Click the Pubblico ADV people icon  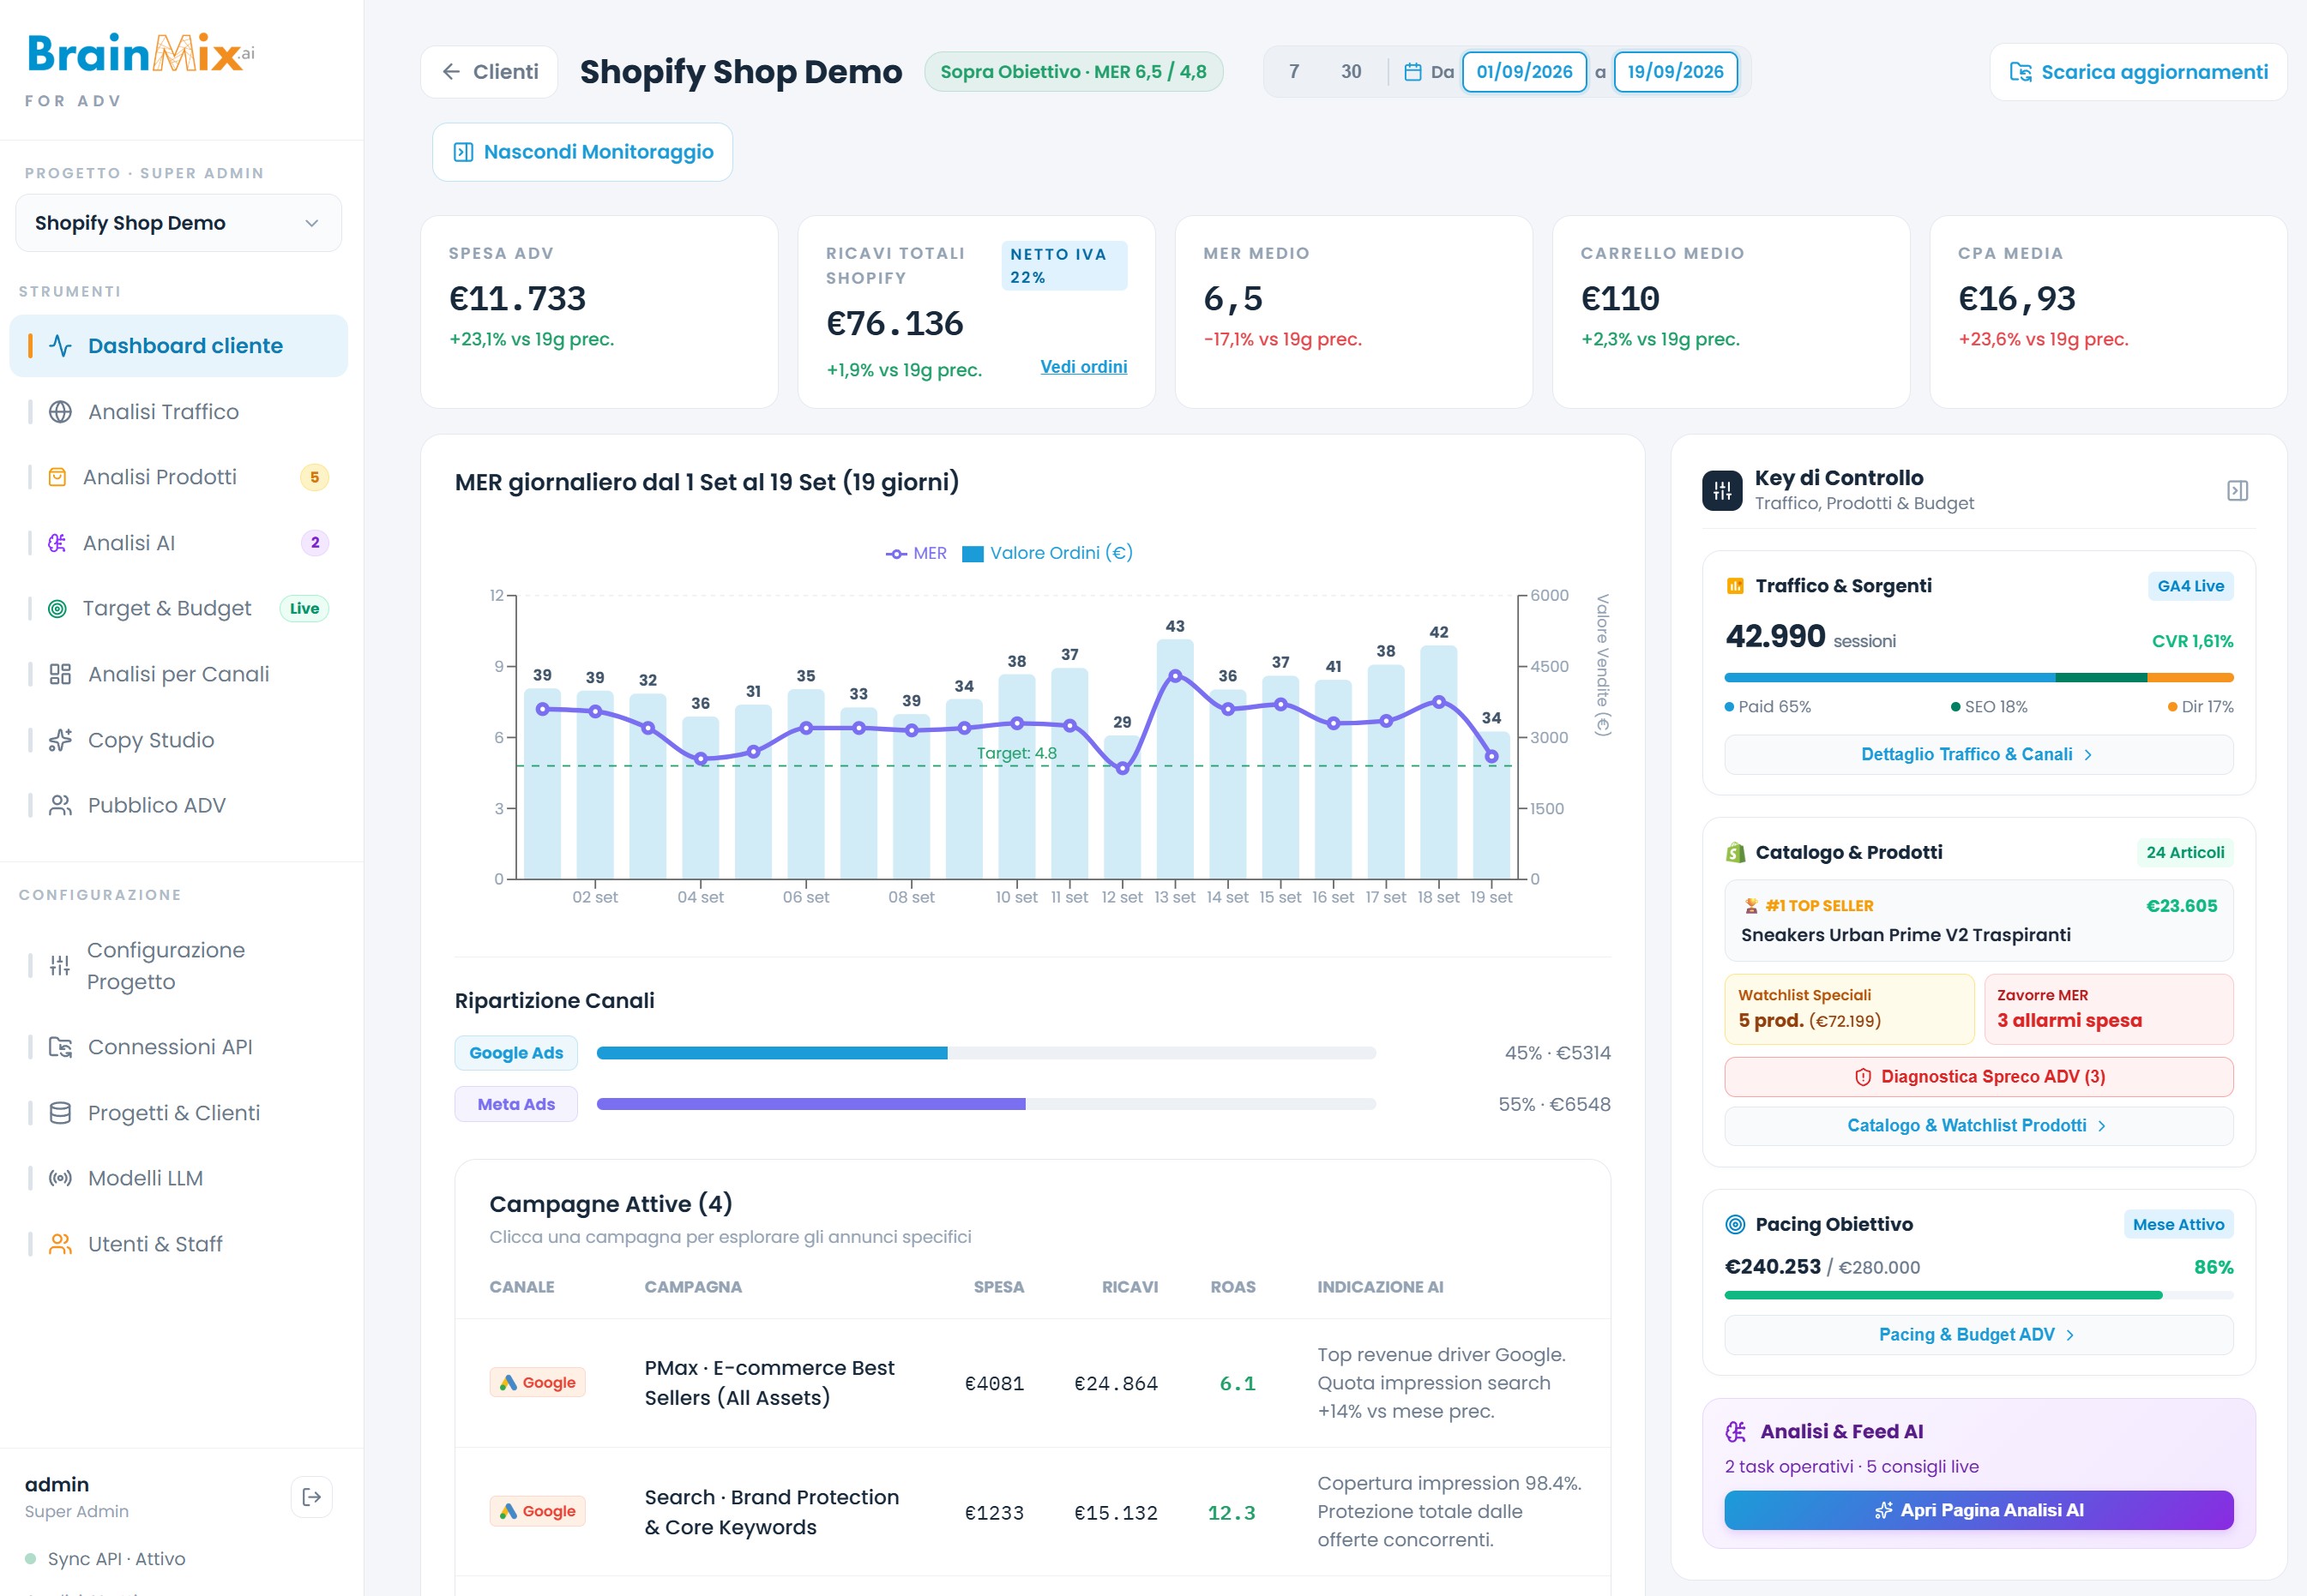60,805
